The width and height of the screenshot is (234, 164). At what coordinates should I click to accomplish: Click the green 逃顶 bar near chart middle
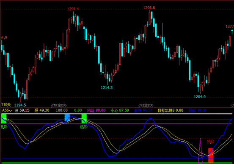click(84, 119)
